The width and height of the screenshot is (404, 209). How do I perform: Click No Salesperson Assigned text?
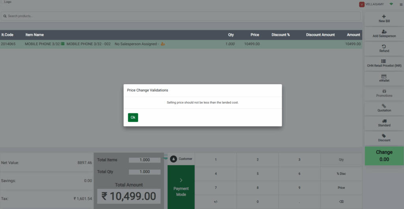tap(136, 44)
